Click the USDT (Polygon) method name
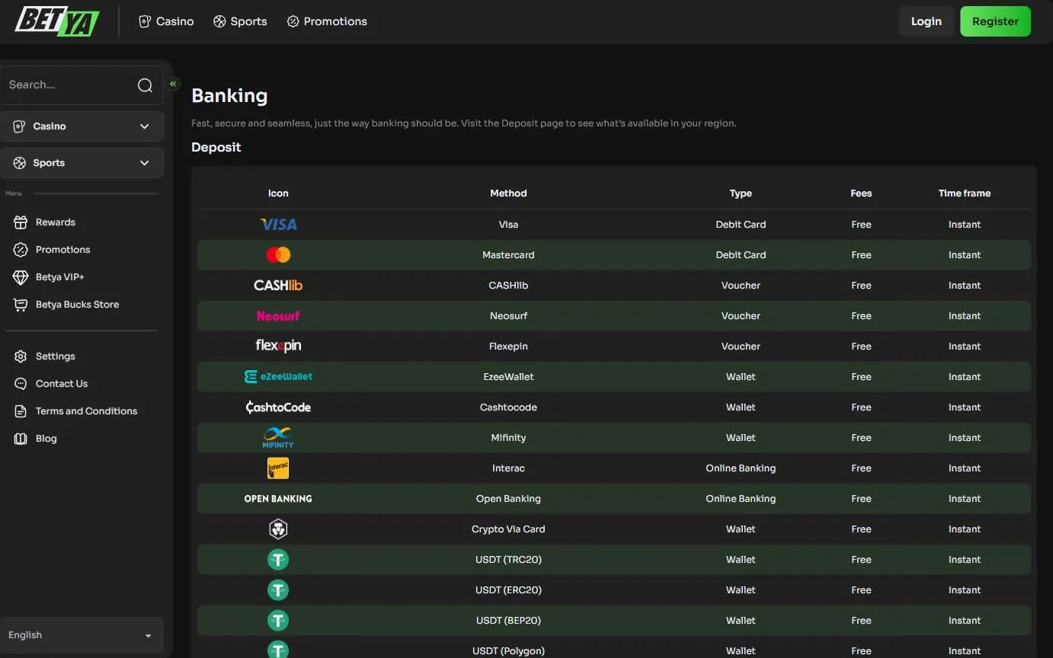This screenshot has height=658, width=1053. pyautogui.click(x=508, y=651)
